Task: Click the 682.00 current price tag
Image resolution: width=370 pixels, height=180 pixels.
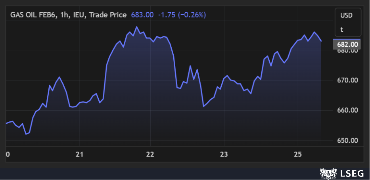Action: [347, 44]
